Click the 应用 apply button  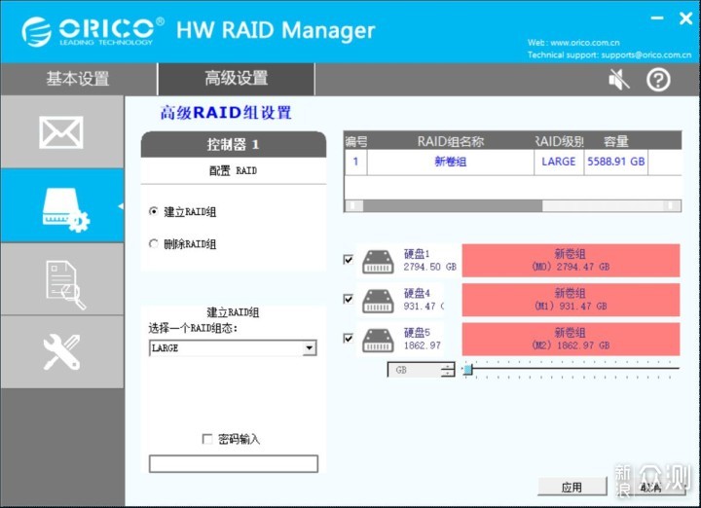point(572,487)
